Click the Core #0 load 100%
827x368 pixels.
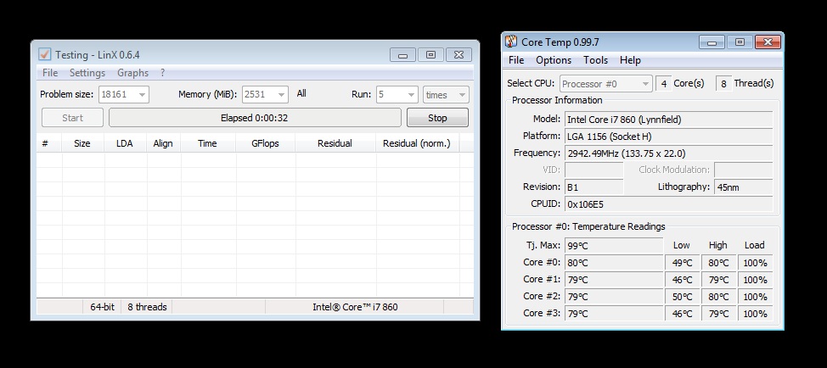click(x=755, y=263)
